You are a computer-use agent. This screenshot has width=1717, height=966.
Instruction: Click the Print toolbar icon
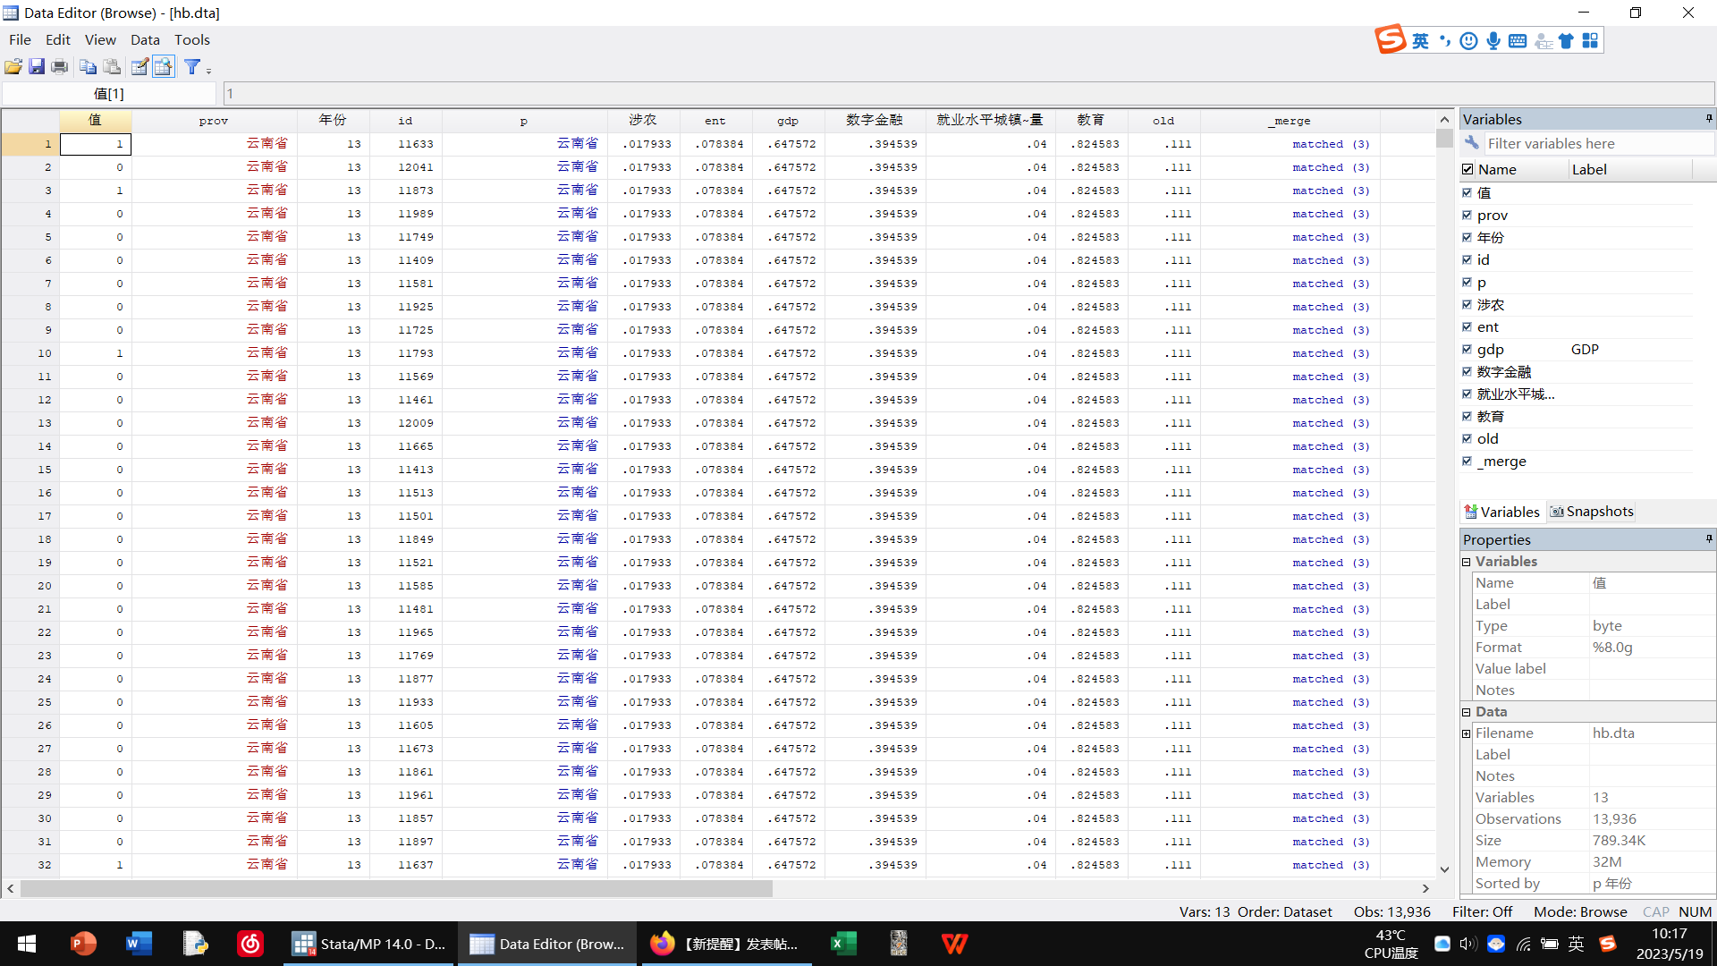[x=60, y=67]
